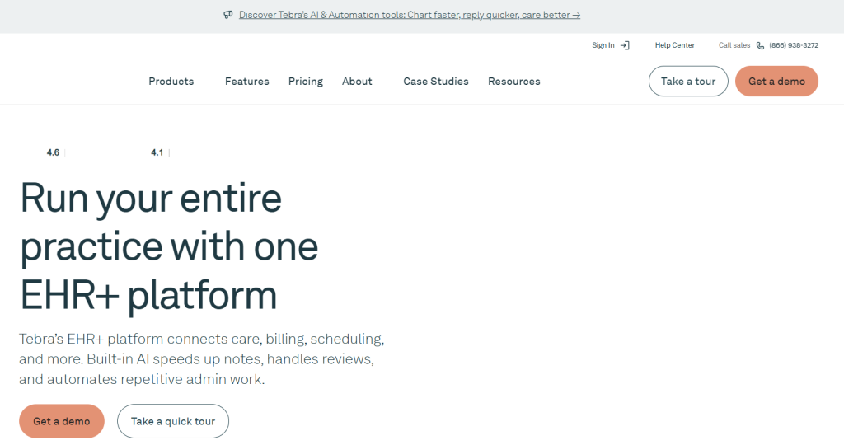Click the Take a tour header button
This screenshot has width=844, height=445.
click(688, 82)
